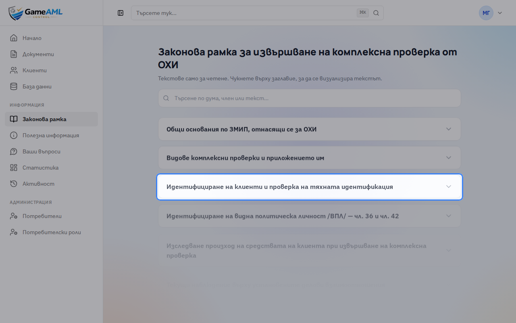Select Законова рамка in the sidebar
This screenshot has height=323, width=516.
coord(51,119)
